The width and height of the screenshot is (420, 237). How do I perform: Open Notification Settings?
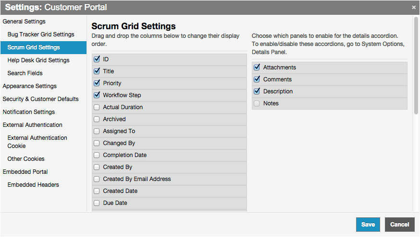(x=29, y=112)
